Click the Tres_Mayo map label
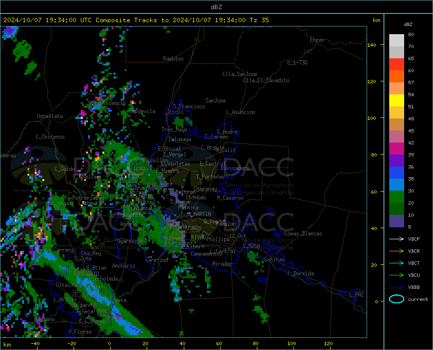 point(174,130)
